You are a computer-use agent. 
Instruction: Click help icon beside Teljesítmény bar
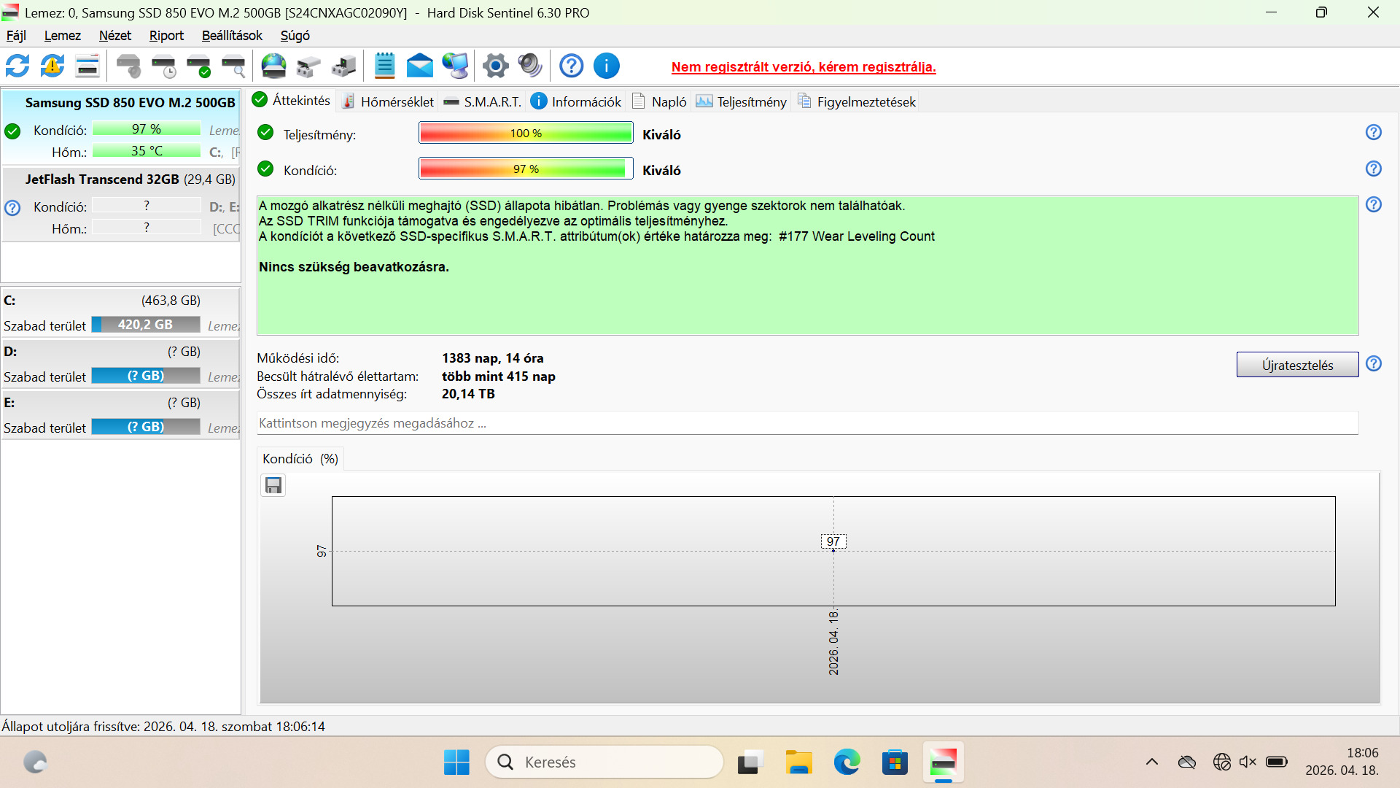coord(1373,132)
